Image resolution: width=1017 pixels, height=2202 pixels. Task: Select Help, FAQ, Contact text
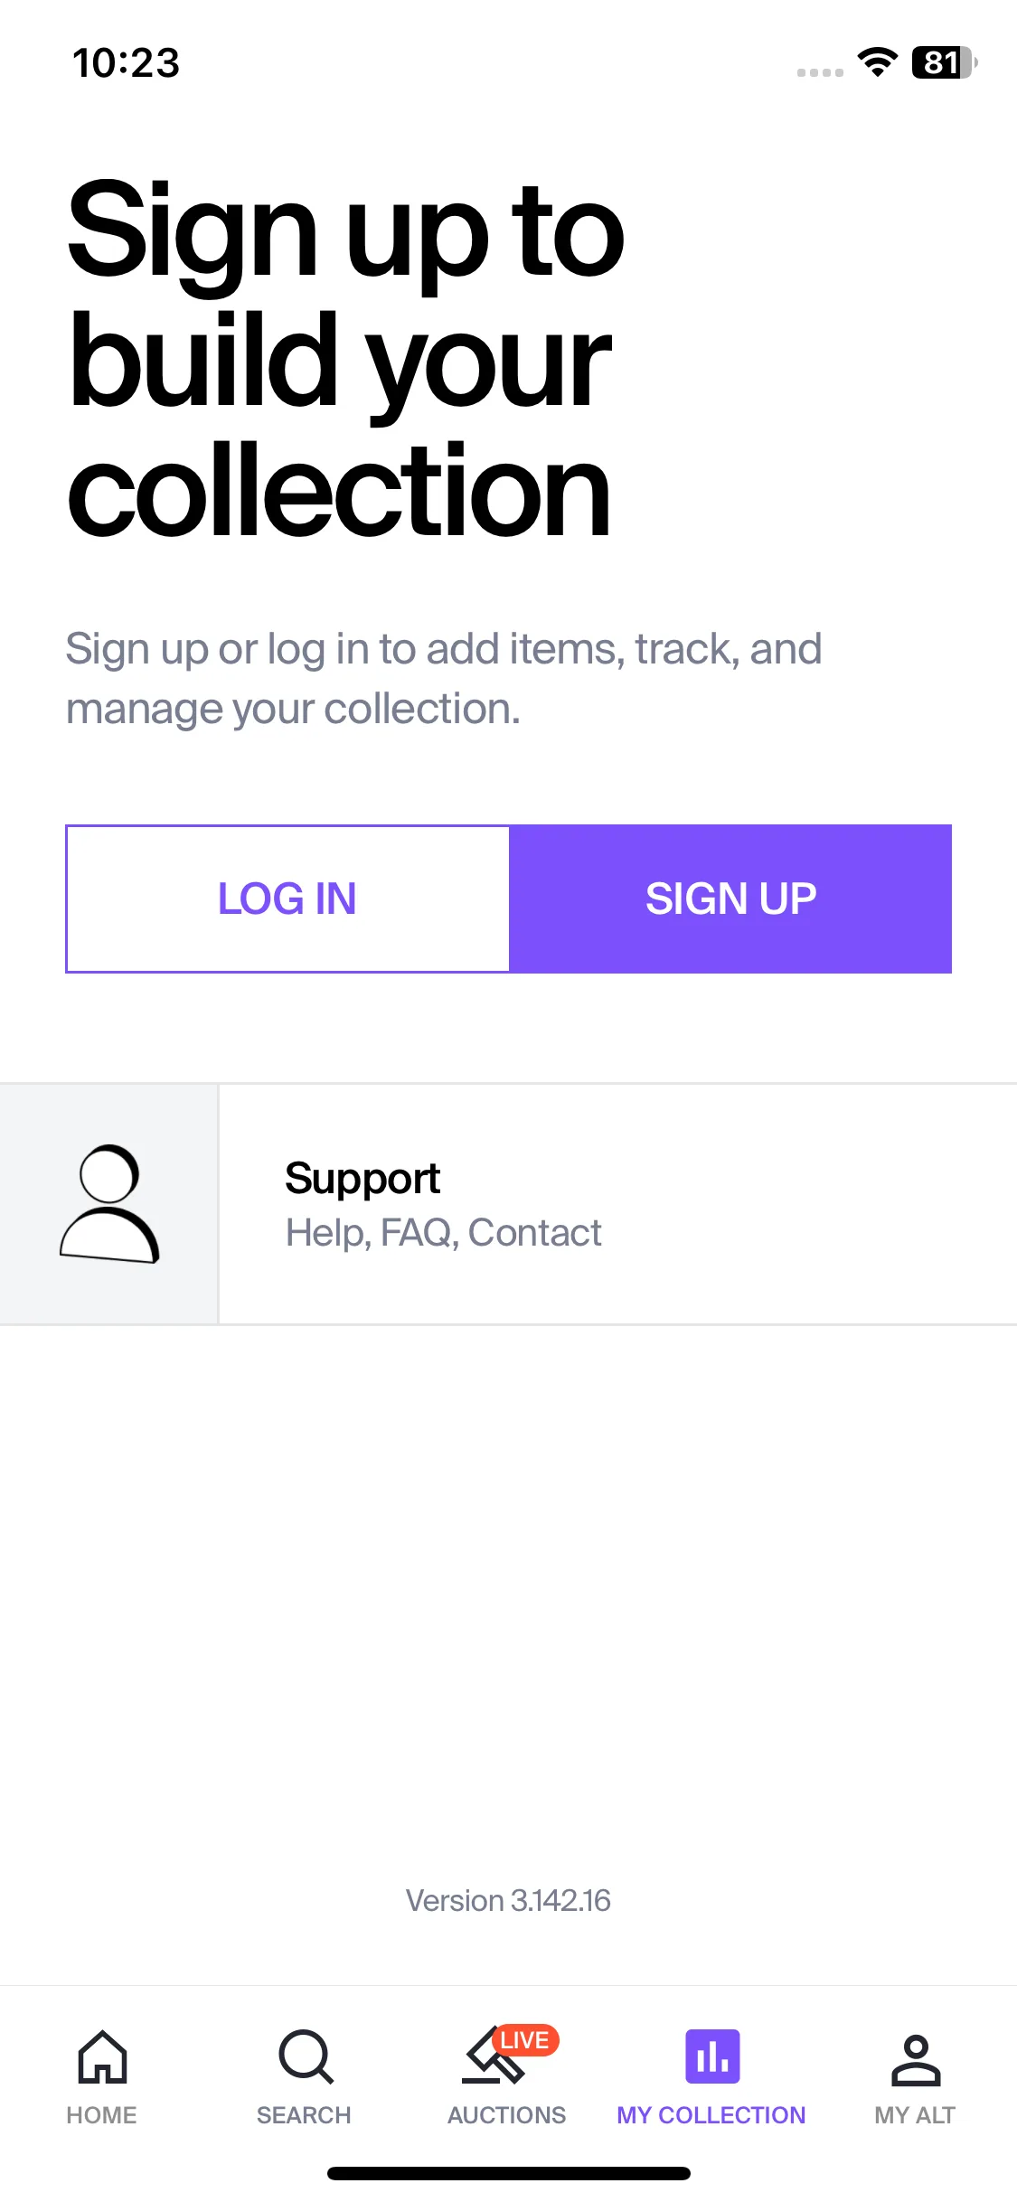(443, 1233)
